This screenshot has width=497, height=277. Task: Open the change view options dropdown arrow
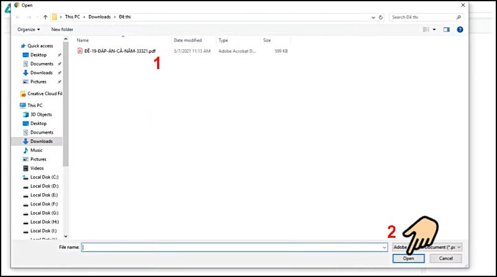pos(434,29)
